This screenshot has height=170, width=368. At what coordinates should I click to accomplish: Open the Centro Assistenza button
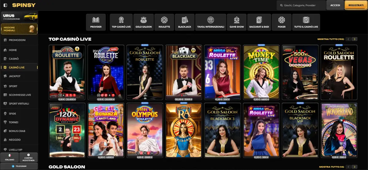(x=29, y=157)
